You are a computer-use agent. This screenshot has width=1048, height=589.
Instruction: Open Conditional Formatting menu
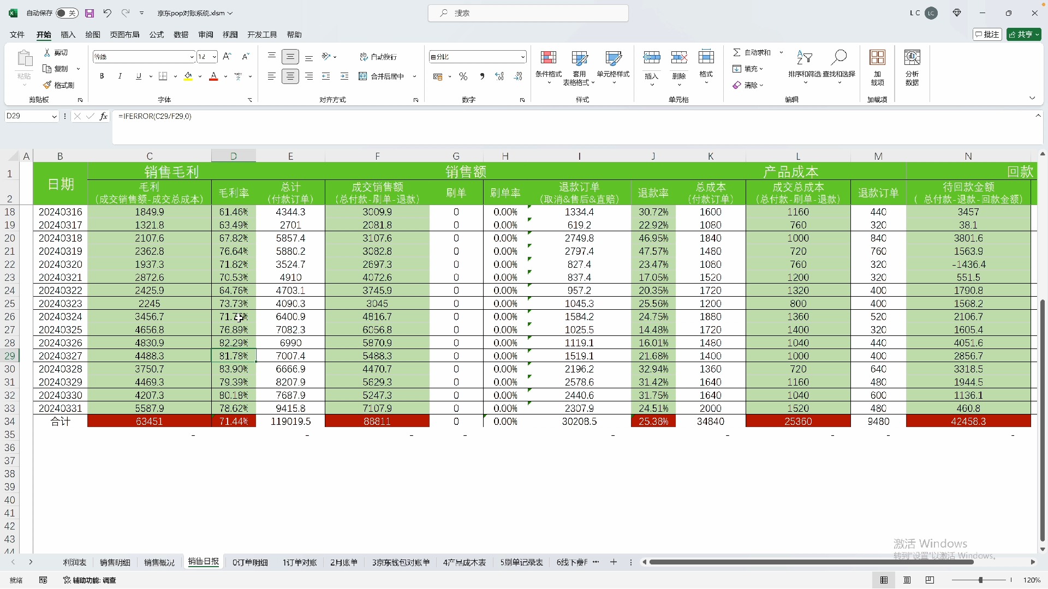tap(549, 68)
